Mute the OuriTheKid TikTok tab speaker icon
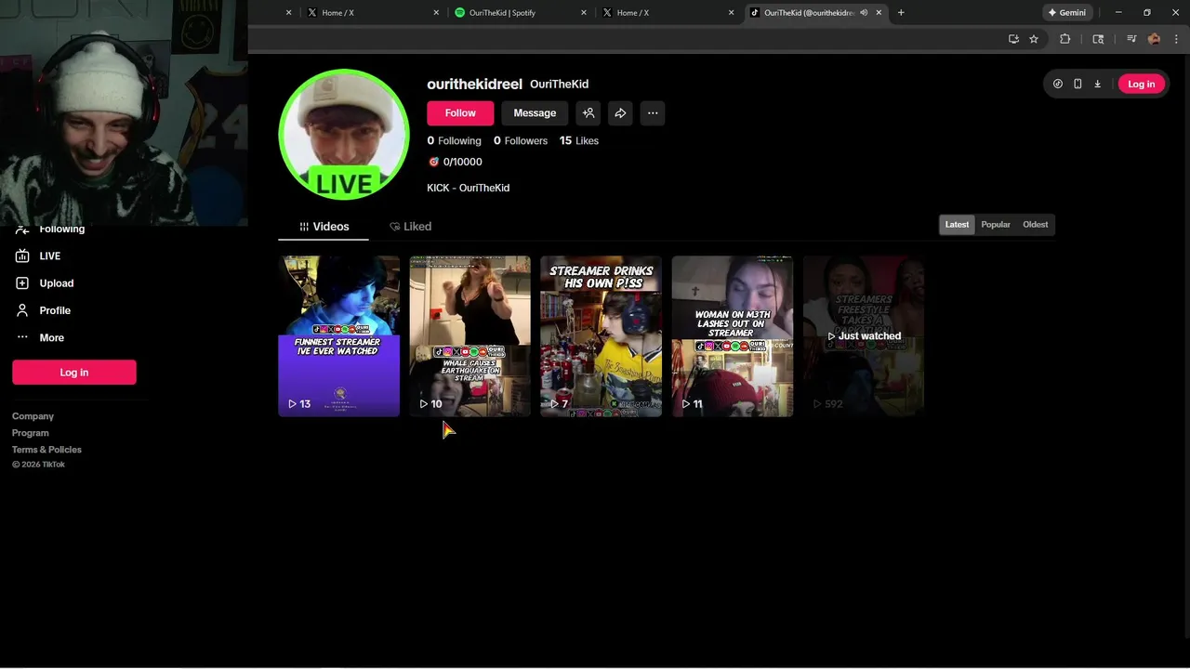Screen dimensions: 1190x669 point(864,13)
